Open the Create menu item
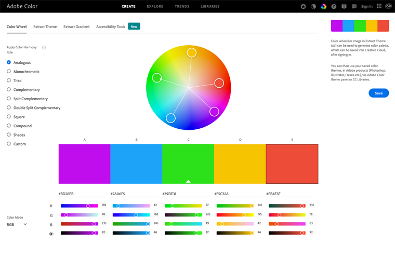Screen dimensions: 395x270 coord(128,7)
